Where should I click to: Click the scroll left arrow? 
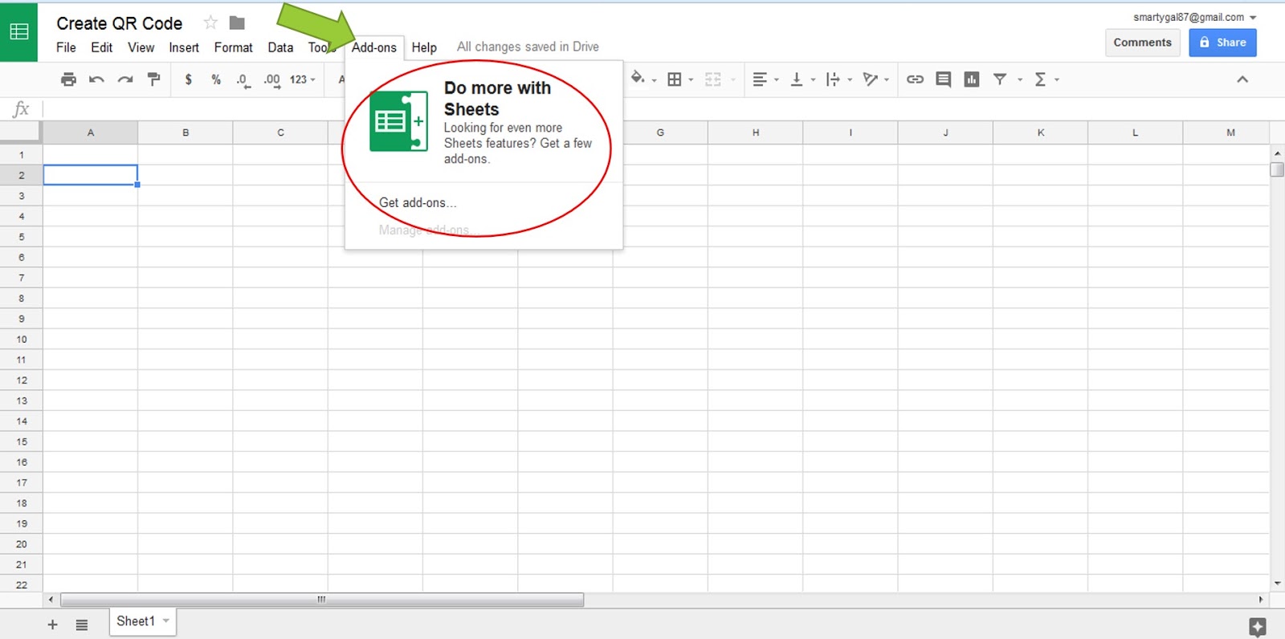coord(51,600)
